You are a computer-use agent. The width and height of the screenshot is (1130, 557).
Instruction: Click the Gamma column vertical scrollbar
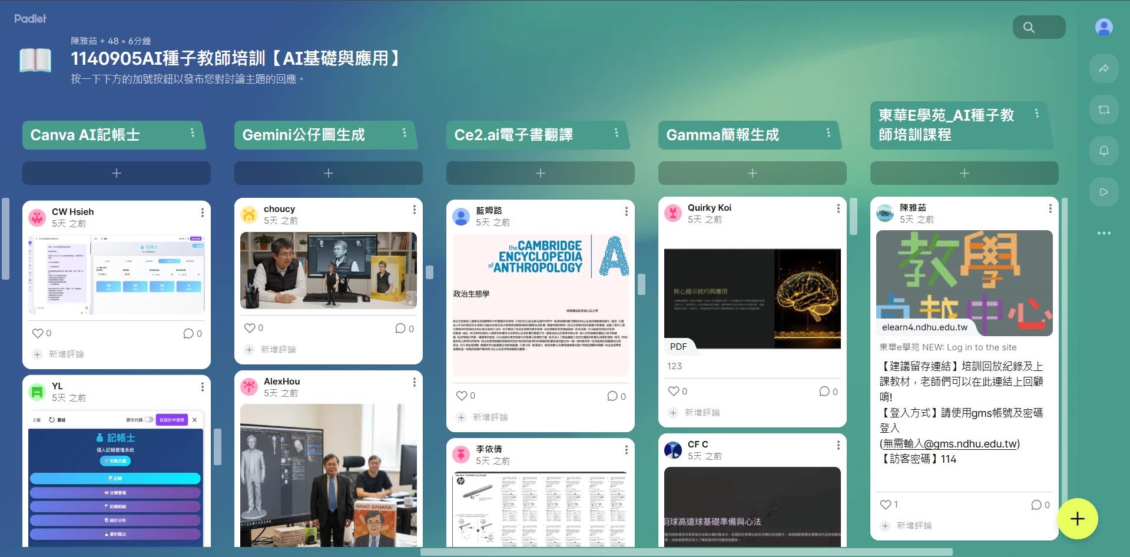tap(853, 217)
